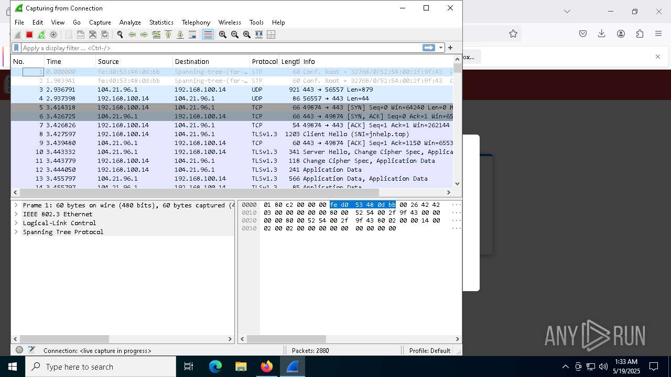This screenshot has height=377, width=671.
Task: Open the Edit menu
Action: click(x=38, y=23)
